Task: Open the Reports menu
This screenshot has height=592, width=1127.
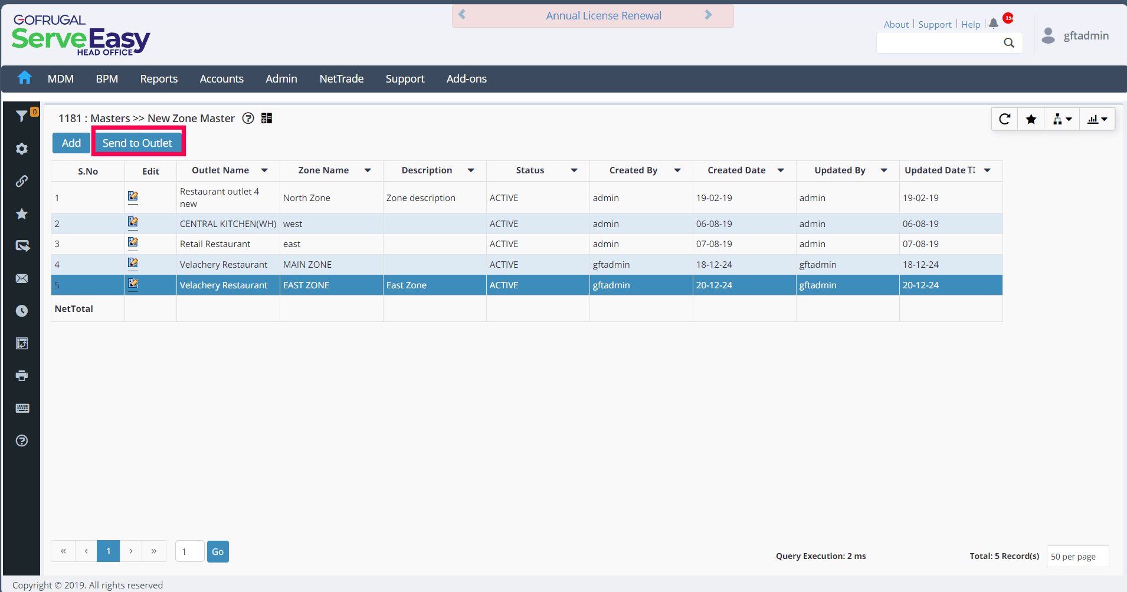Action: coord(159,78)
